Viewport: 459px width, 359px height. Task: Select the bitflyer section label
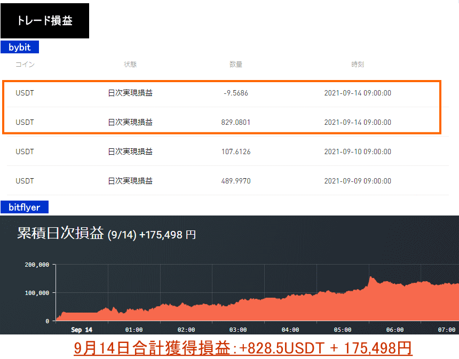(x=25, y=206)
